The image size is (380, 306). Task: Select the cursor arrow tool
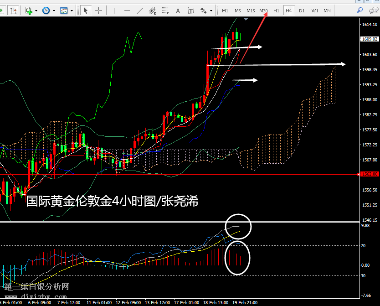85,10
